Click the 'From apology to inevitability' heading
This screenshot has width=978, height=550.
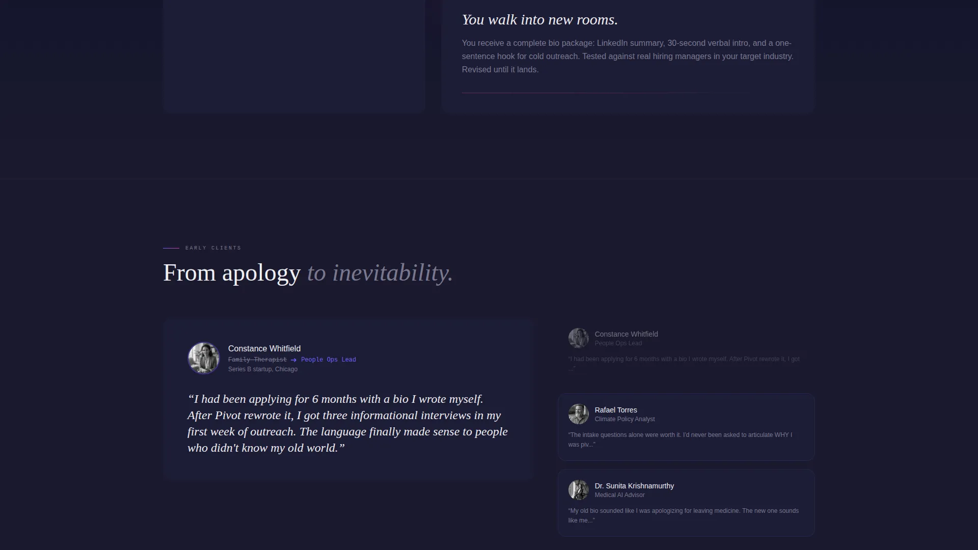point(308,273)
